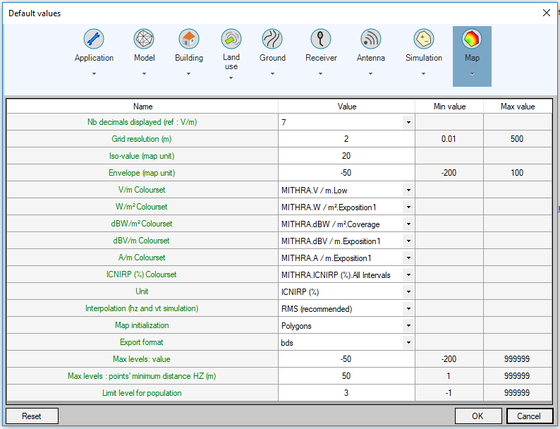Image resolution: width=560 pixels, height=429 pixels.
Task: Edit Iso-value value field
Action: 346,156
